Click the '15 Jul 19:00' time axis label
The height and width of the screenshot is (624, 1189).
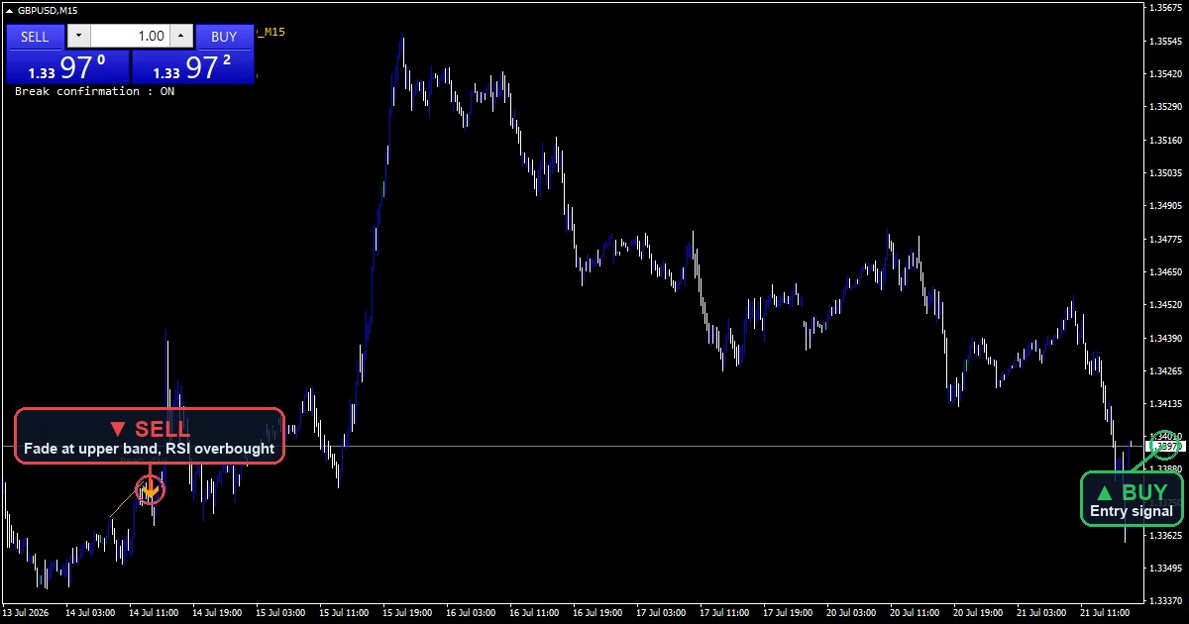408,613
